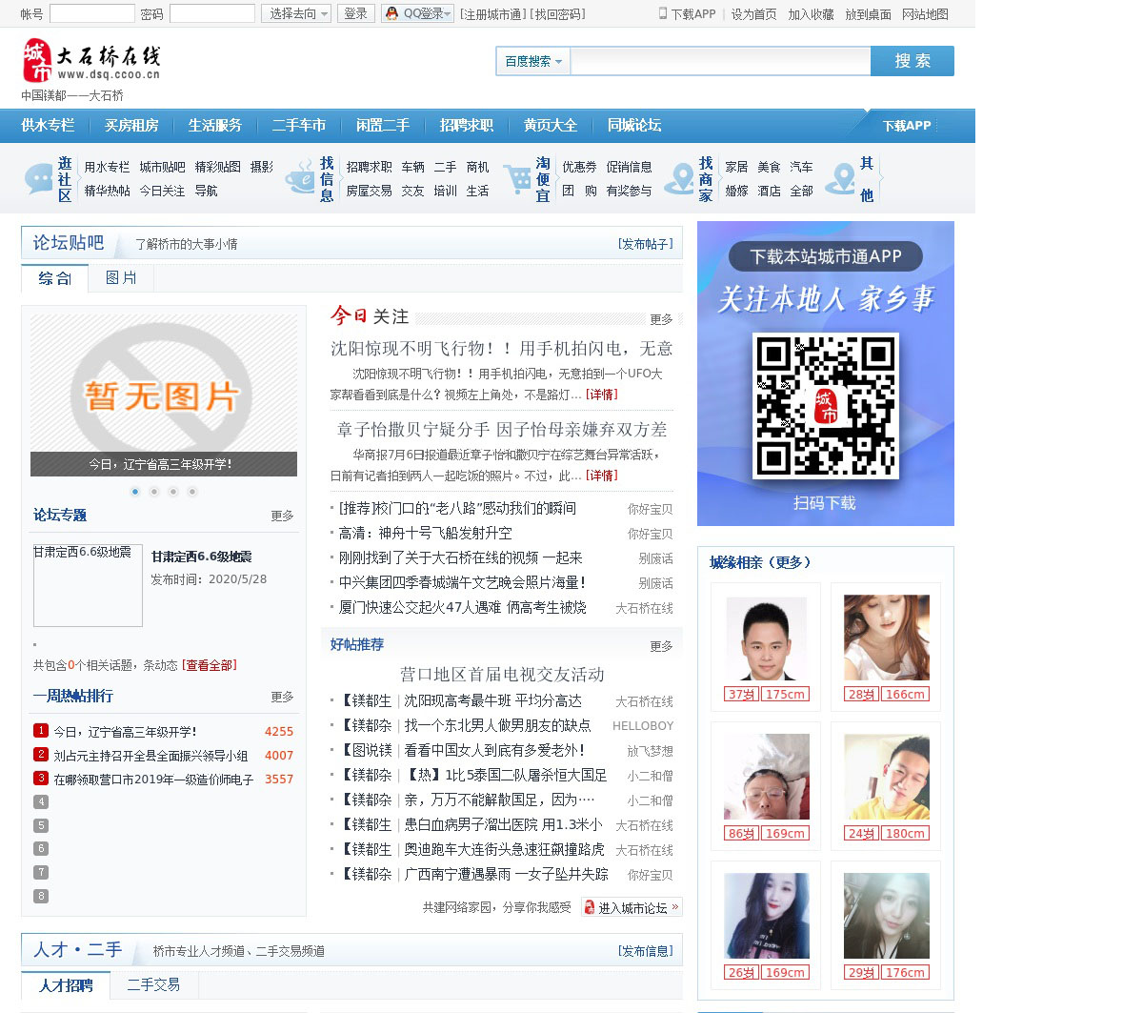Click the 甘肃定西6.6级地震 thumbnail image
1143x1013 pixels.
88,585
